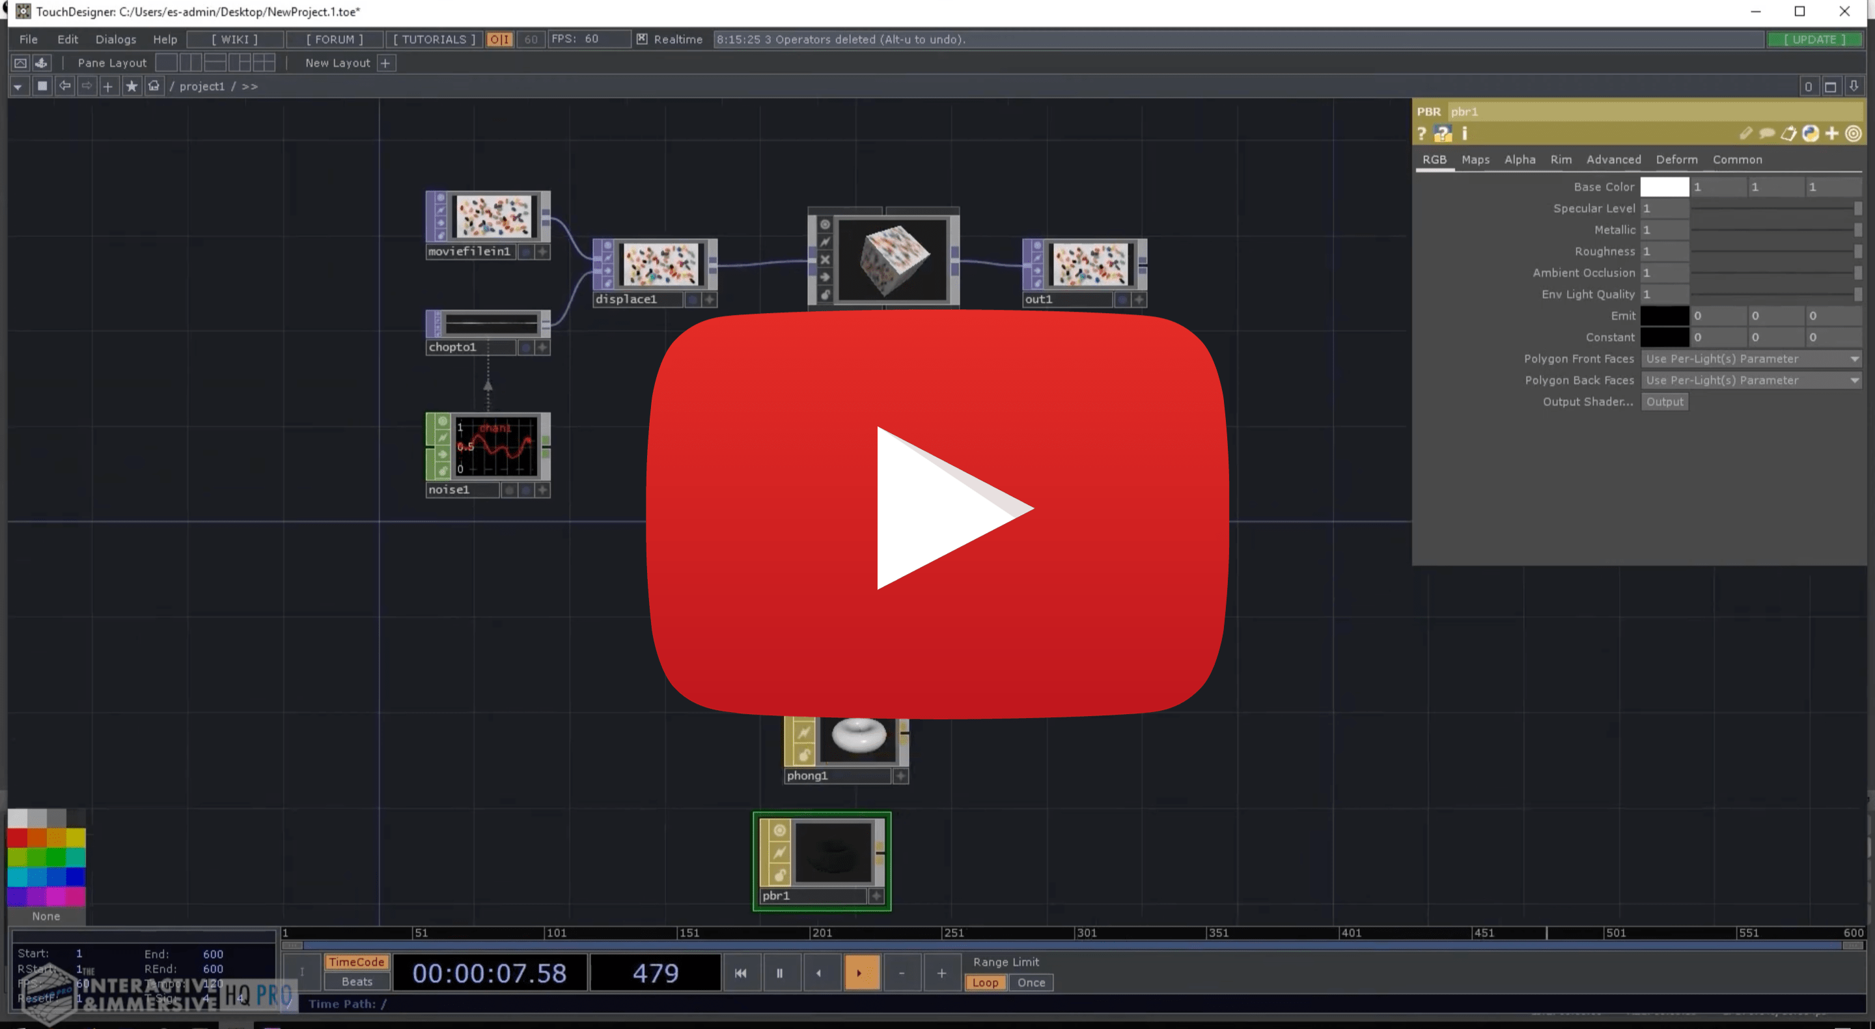Click the home network icon in path bar

click(154, 86)
